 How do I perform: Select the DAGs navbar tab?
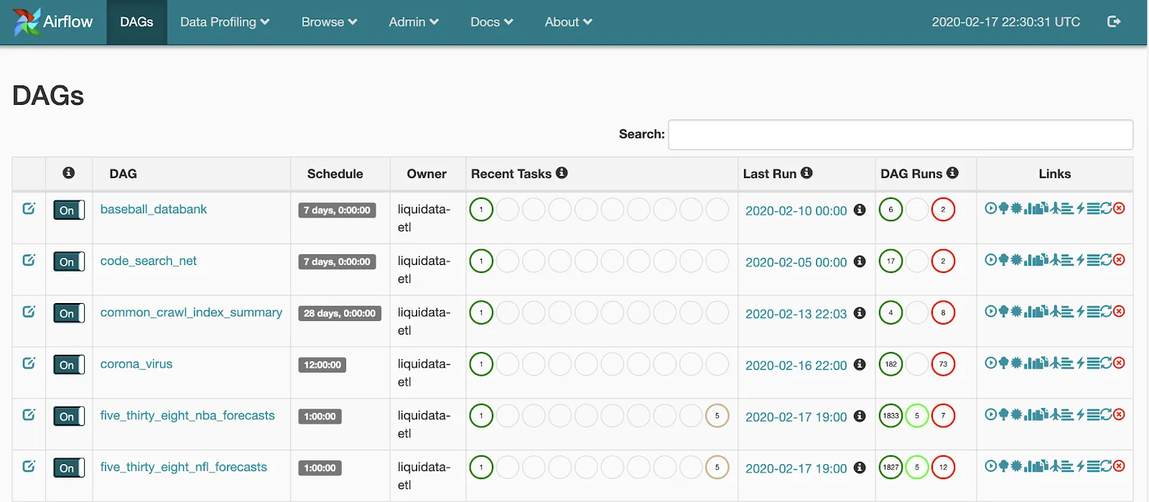tap(136, 22)
